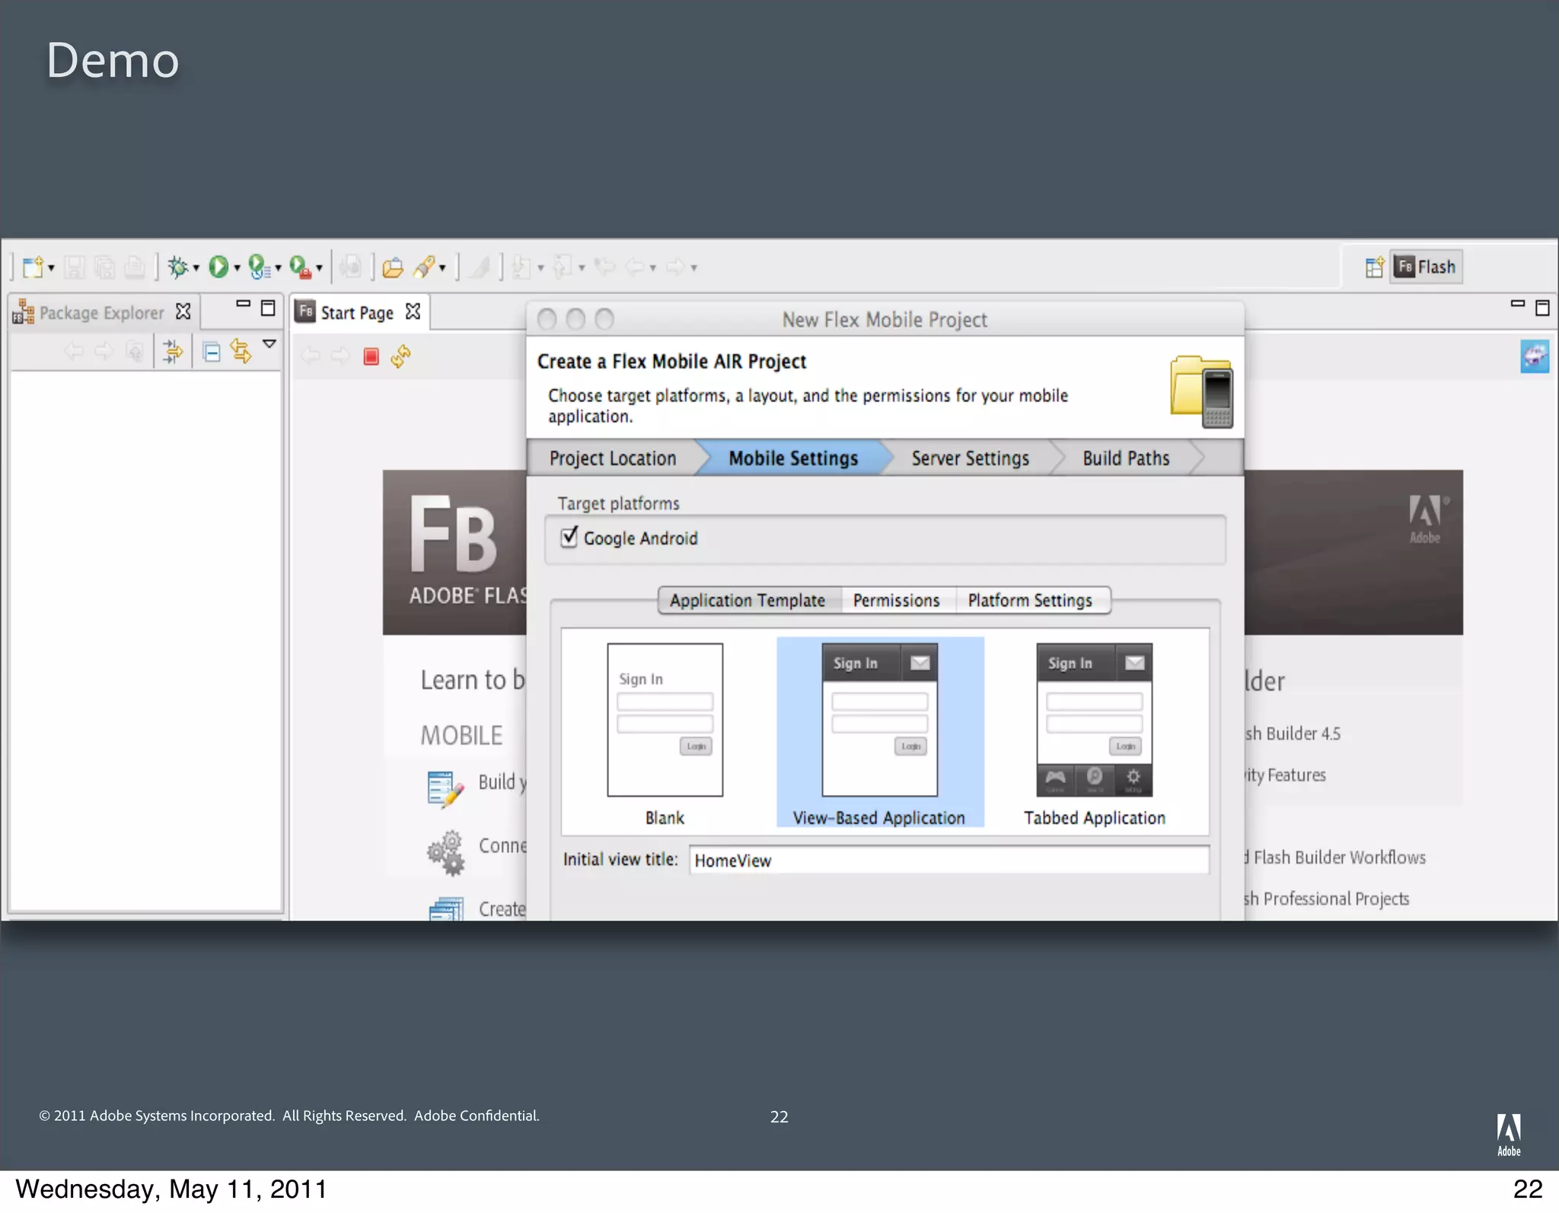The image size is (1559, 1213).
Task: Click the Open Perspective icon
Action: [x=1374, y=267]
